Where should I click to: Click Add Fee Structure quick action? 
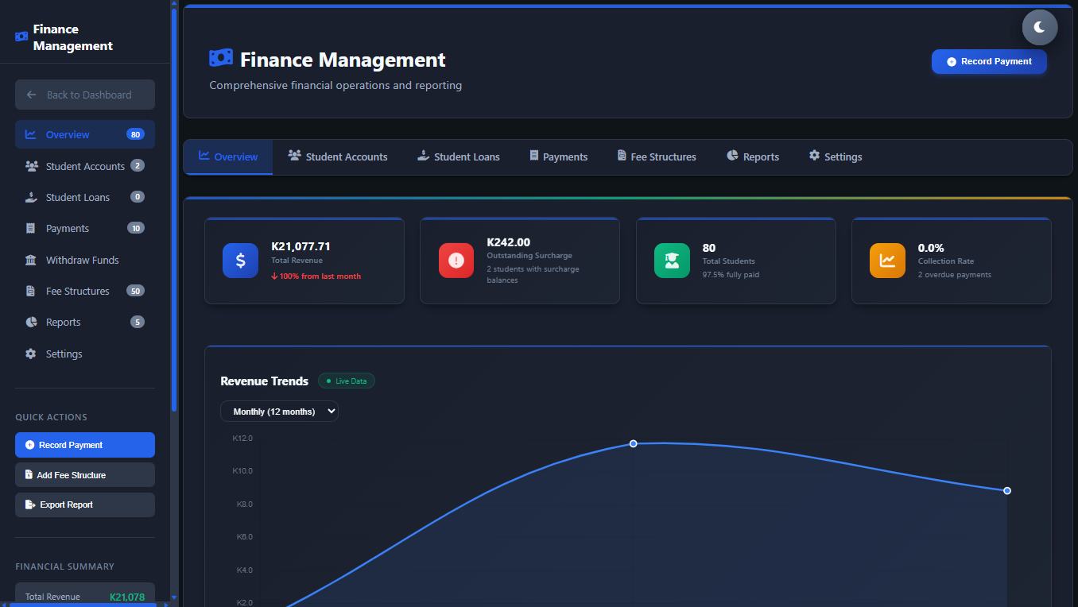coord(85,475)
